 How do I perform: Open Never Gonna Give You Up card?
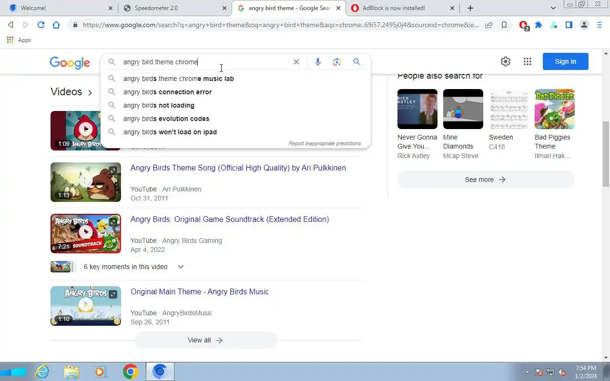pos(417,124)
